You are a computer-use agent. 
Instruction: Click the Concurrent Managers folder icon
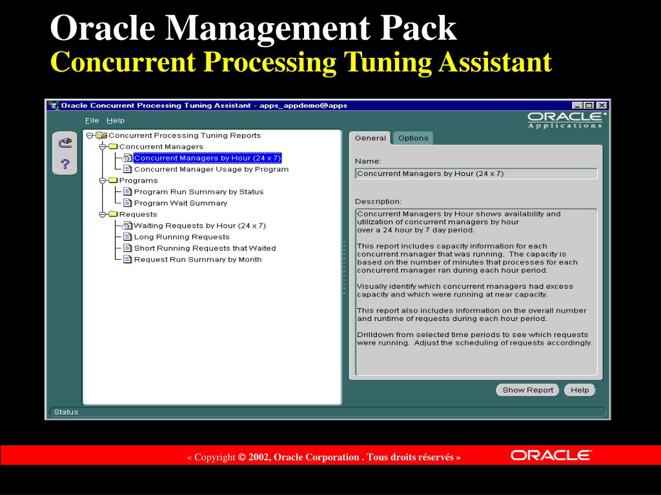113,146
